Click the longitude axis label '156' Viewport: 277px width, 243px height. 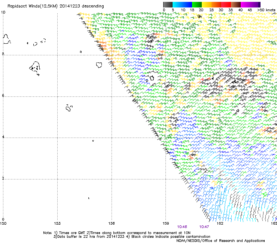[x=112, y=224]
